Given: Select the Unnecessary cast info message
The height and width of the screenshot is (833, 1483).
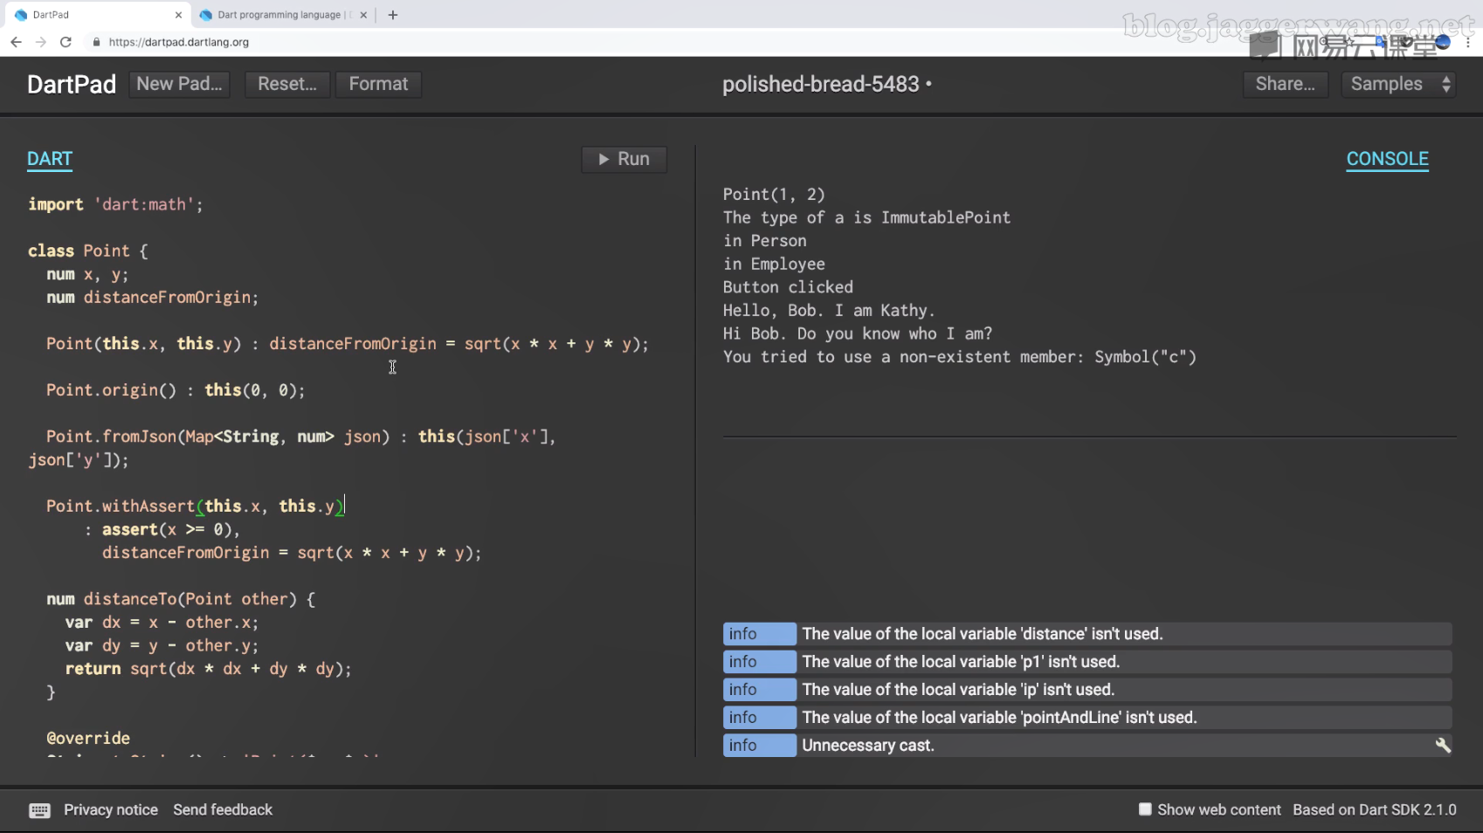Looking at the screenshot, I should 1087,746.
